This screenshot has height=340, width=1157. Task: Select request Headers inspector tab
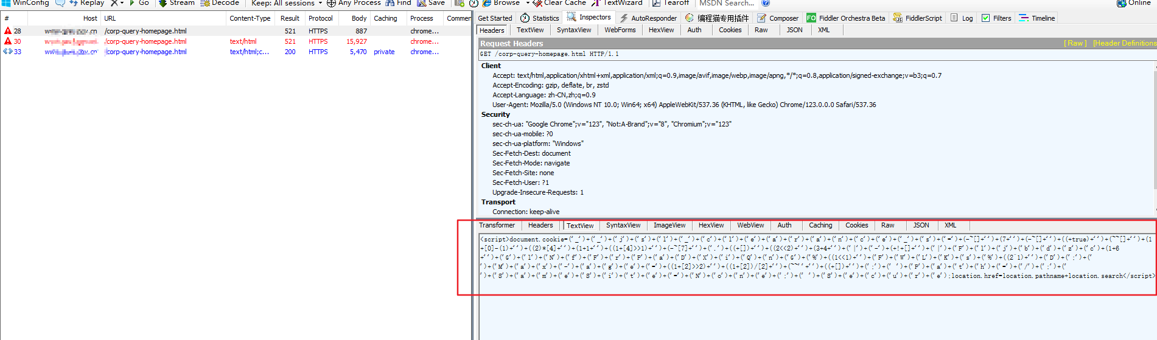(x=492, y=30)
